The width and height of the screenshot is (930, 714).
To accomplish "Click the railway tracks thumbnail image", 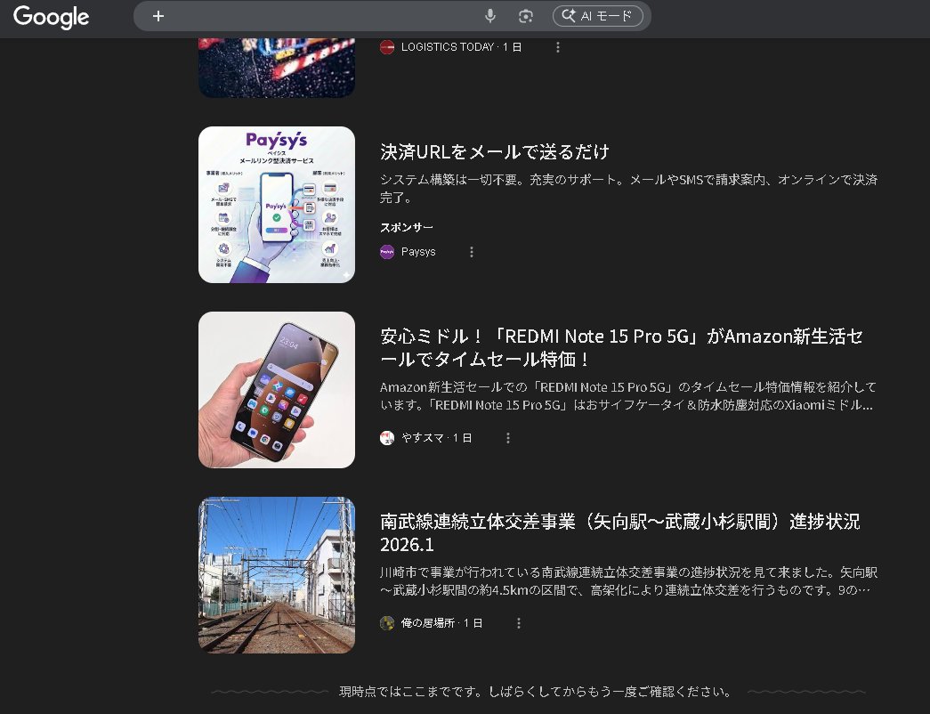I will 277,575.
